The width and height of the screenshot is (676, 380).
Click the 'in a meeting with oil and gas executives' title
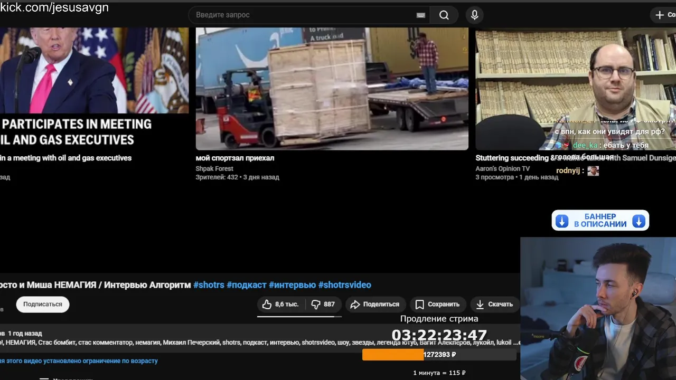click(65, 158)
